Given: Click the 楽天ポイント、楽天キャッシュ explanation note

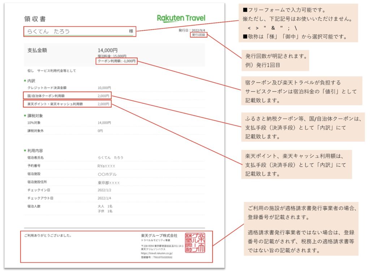Looking at the screenshot, I should pos(296,164).
